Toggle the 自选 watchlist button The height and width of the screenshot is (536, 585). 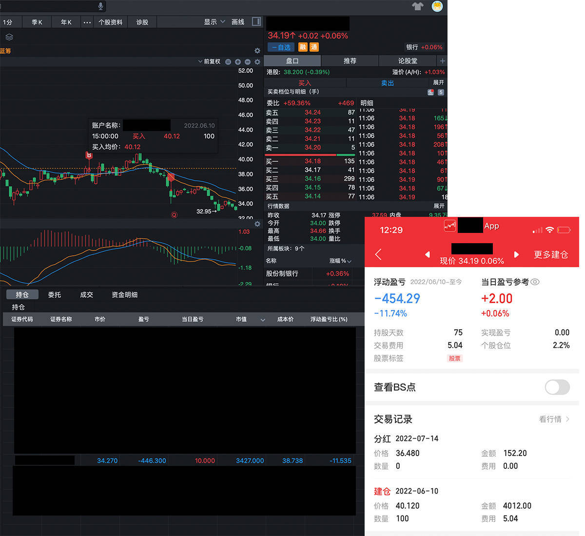[280, 47]
